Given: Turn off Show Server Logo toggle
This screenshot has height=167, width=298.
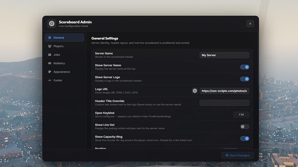Looking at the screenshot, I should pyautogui.click(x=245, y=79).
